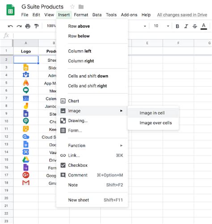The height and width of the screenshot is (224, 212).
Task: Insert a Note
Action: (92, 185)
